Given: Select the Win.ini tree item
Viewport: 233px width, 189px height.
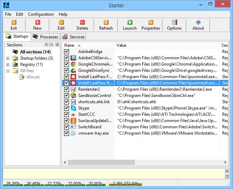Looking at the screenshot, I should (33, 77).
